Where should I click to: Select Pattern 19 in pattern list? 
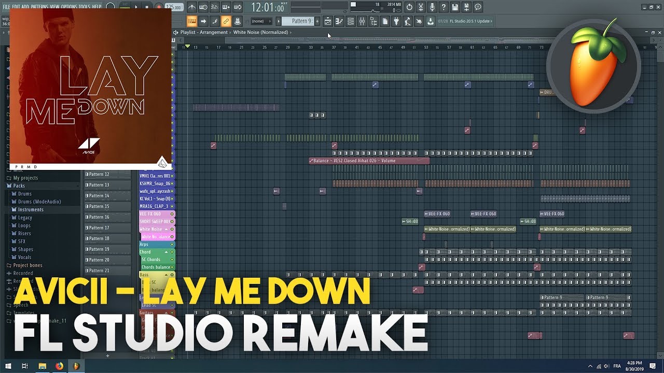point(107,249)
